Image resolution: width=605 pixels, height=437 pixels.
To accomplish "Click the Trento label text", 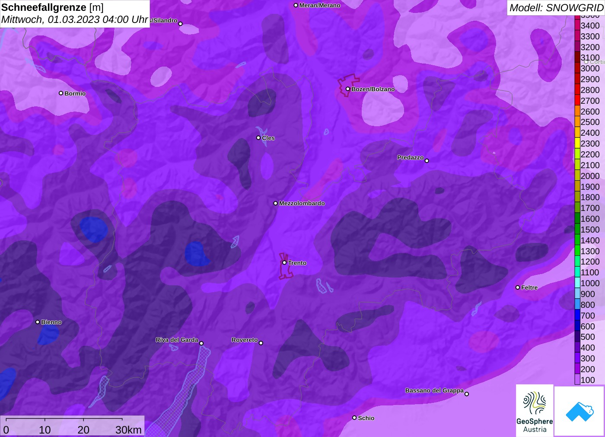I will pos(297,263).
